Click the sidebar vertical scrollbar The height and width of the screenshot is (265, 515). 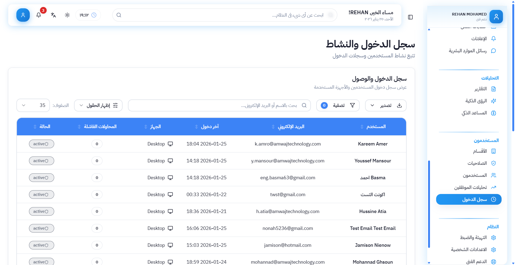429,204
